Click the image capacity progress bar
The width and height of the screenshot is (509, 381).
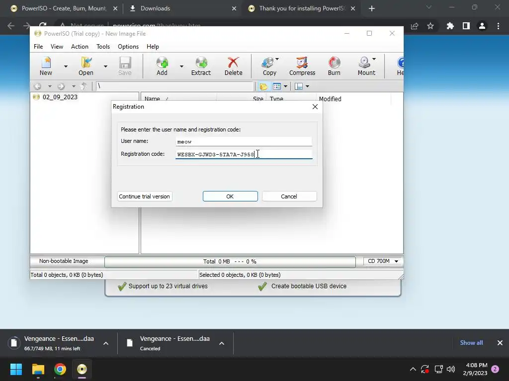click(x=230, y=261)
